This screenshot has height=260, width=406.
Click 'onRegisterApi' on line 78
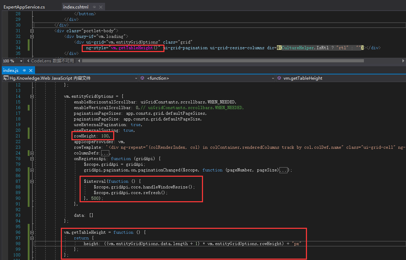pos(90,159)
